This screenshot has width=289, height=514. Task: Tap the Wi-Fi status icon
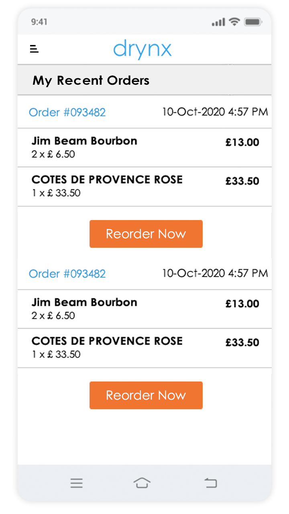point(234,22)
